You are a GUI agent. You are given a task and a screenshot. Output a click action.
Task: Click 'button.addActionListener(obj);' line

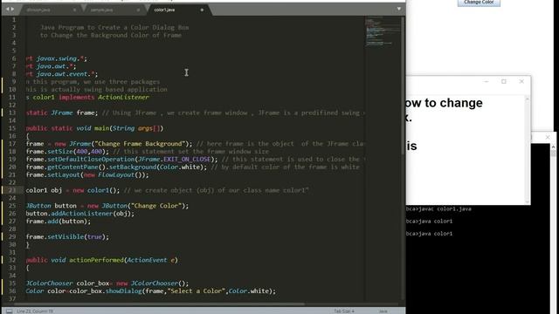(x=79, y=214)
